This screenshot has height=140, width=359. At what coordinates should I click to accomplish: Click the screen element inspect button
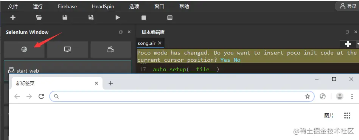(x=67, y=49)
